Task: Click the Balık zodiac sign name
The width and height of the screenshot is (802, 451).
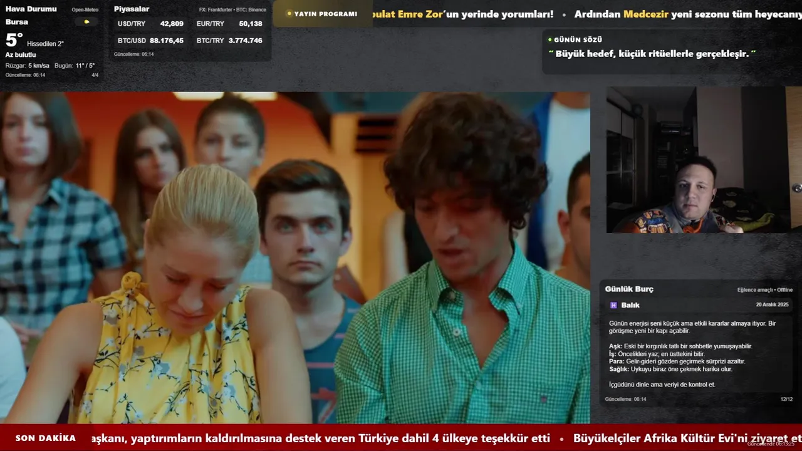Action: [630, 305]
